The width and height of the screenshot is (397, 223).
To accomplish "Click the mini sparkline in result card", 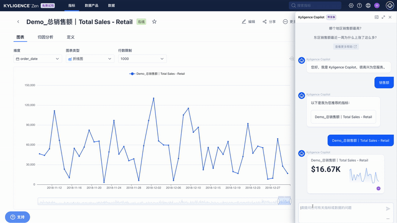I will click(x=364, y=175).
